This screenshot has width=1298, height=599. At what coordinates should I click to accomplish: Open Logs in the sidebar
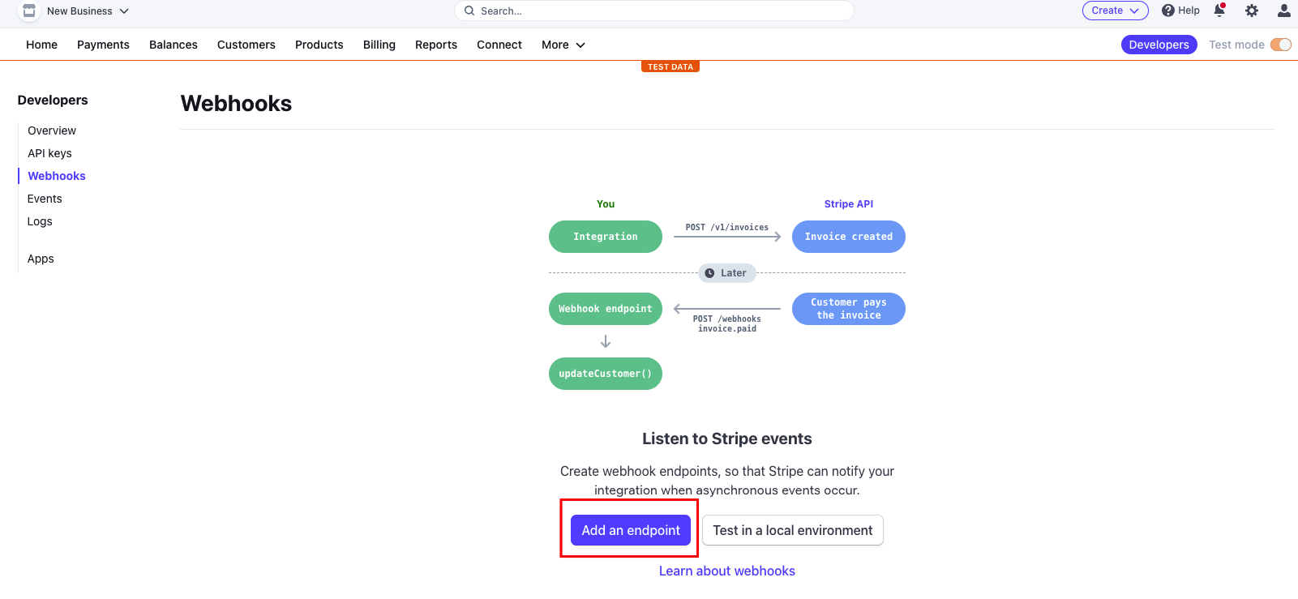40,221
